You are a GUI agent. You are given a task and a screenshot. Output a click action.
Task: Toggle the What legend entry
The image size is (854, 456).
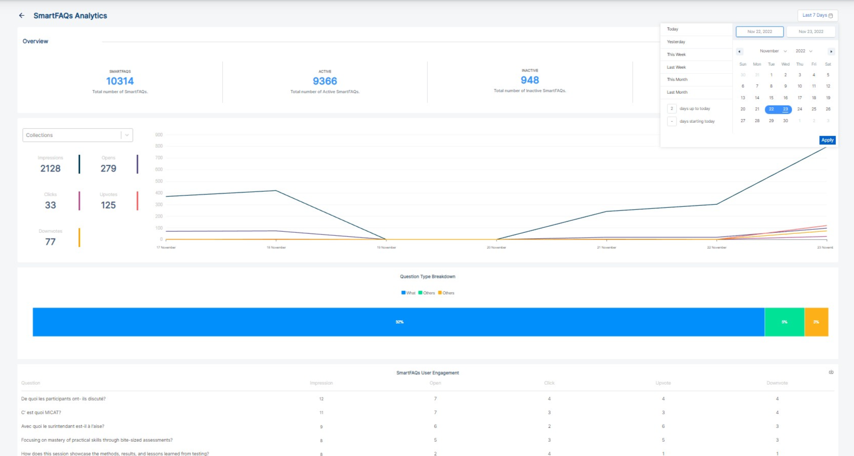tap(408, 293)
